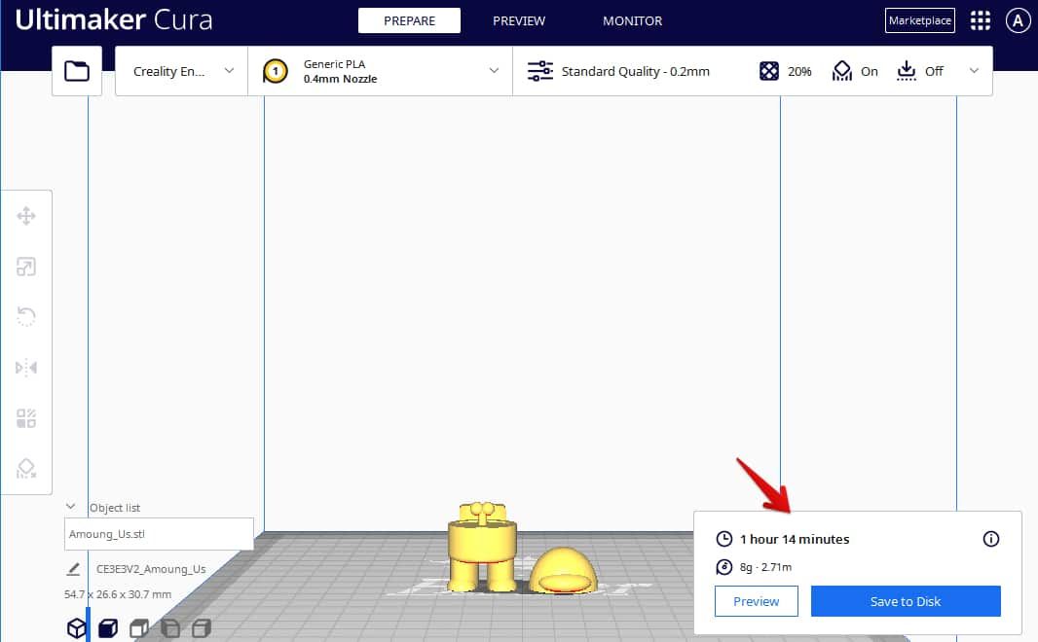
Task: Toggle support generation currently set to On
Action: [854, 70]
